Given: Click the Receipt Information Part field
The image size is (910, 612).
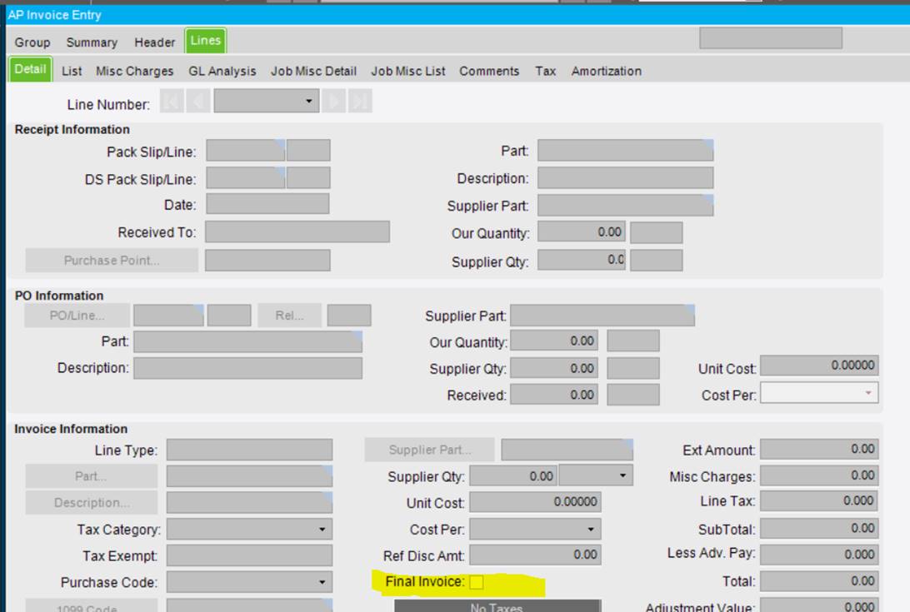Looking at the screenshot, I should coord(625,150).
